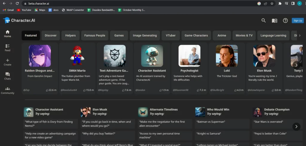Advance Try saying suggestions right arrow

(296, 127)
